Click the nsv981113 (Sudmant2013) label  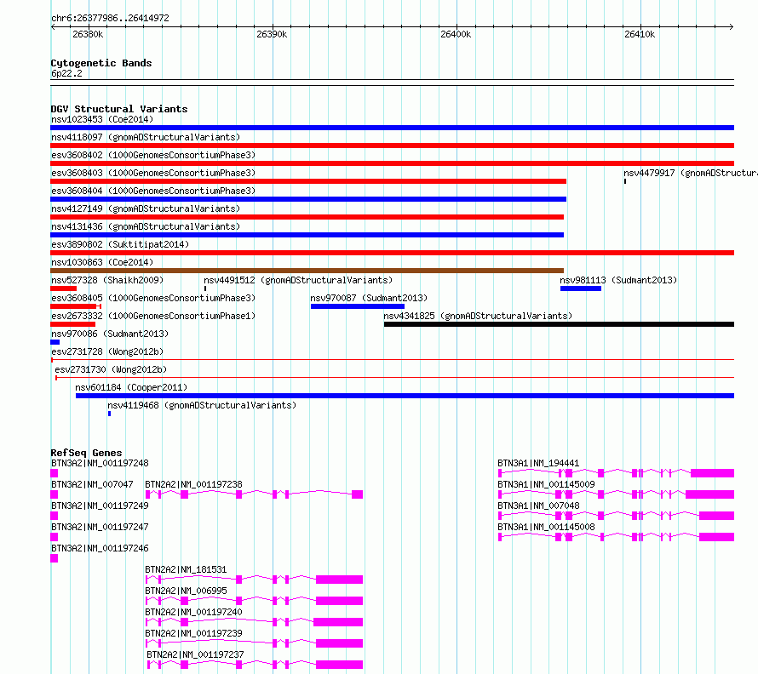[x=618, y=280]
